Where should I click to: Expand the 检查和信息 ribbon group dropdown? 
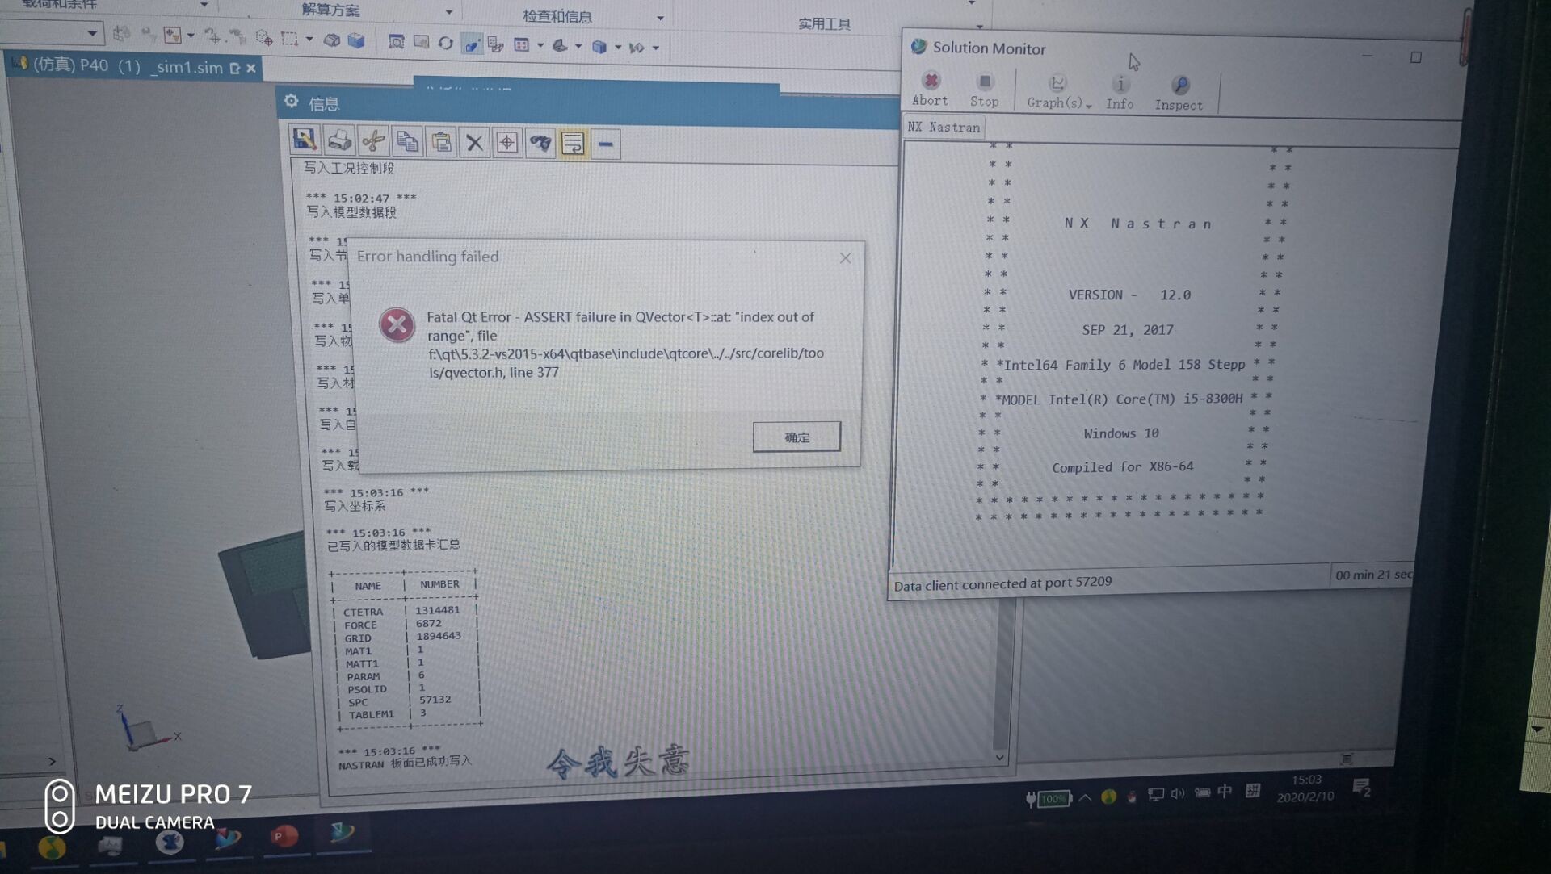pyautogui.click(x=660, y=18)
